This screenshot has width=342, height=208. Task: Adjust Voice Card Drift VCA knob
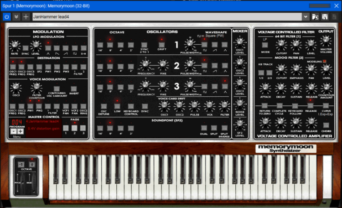pos(209,106)
